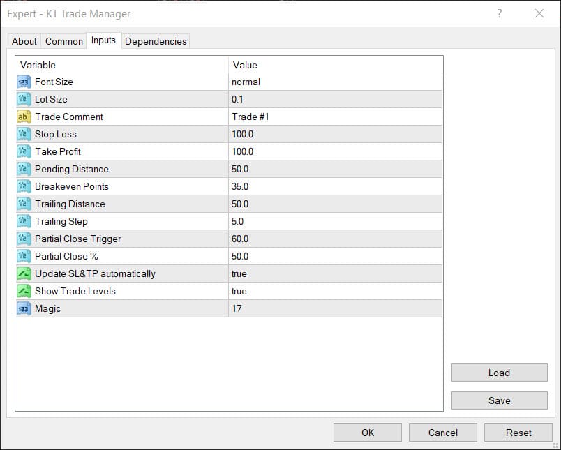Edit the Take Profit value 100.0
This screenshot has height=450, width=561.
tap(335, 151)
